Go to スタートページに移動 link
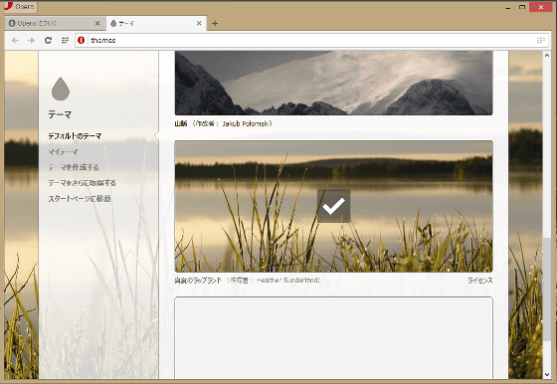Screen dimensions: 557x384 [x=80, y=198]
